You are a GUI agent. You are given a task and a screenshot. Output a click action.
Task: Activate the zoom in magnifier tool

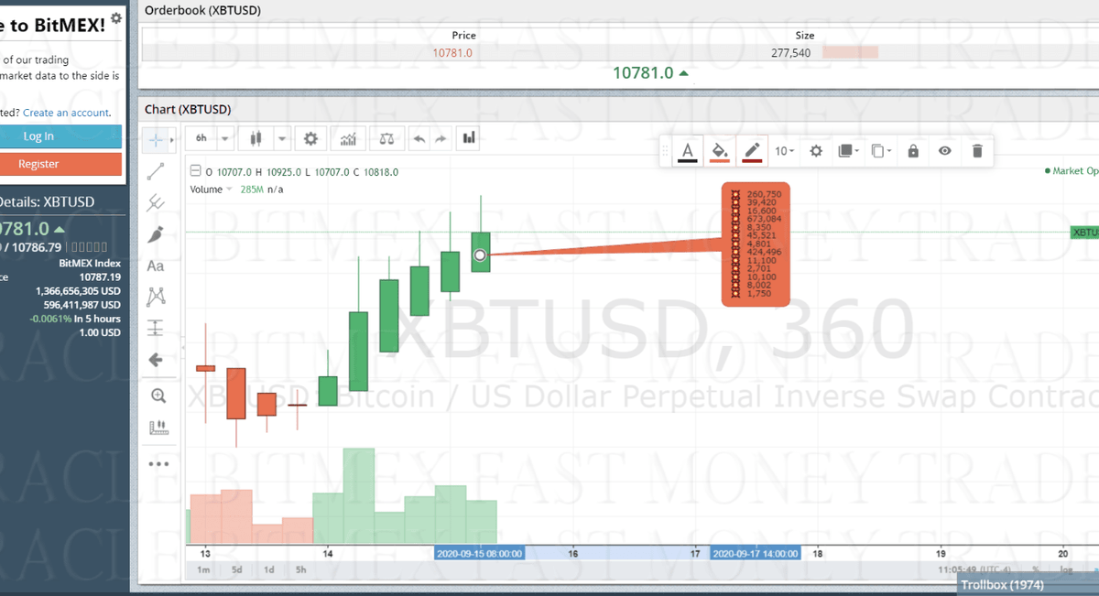click(158, 396)
